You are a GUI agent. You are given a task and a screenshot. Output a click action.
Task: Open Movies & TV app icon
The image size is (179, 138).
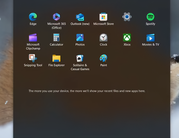[x=150, y=38]
